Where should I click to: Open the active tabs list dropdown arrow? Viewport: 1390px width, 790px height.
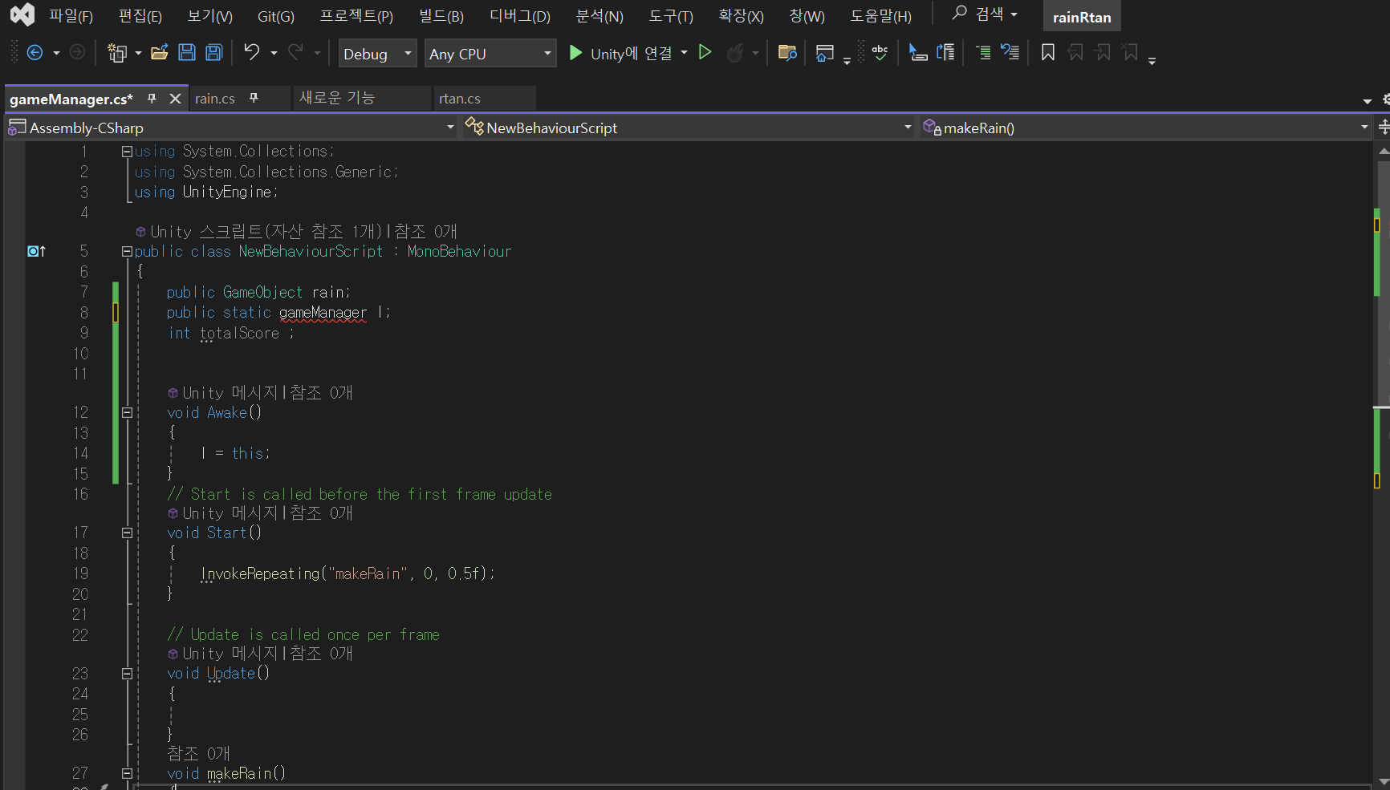pos(1368,101)
